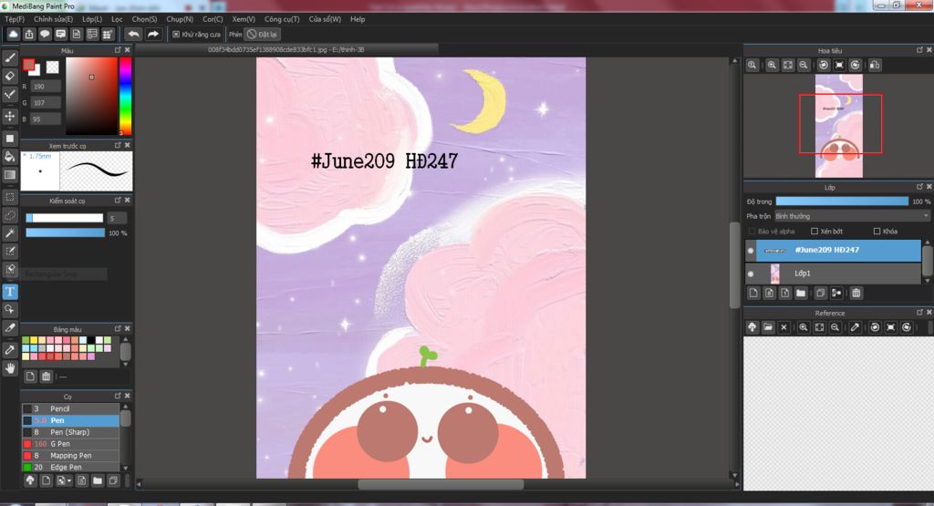Image resolution: width=934 pixels, height=506 pixels.
Task: Adjust the Độ trong opacity slider
Action: point(842,201)
